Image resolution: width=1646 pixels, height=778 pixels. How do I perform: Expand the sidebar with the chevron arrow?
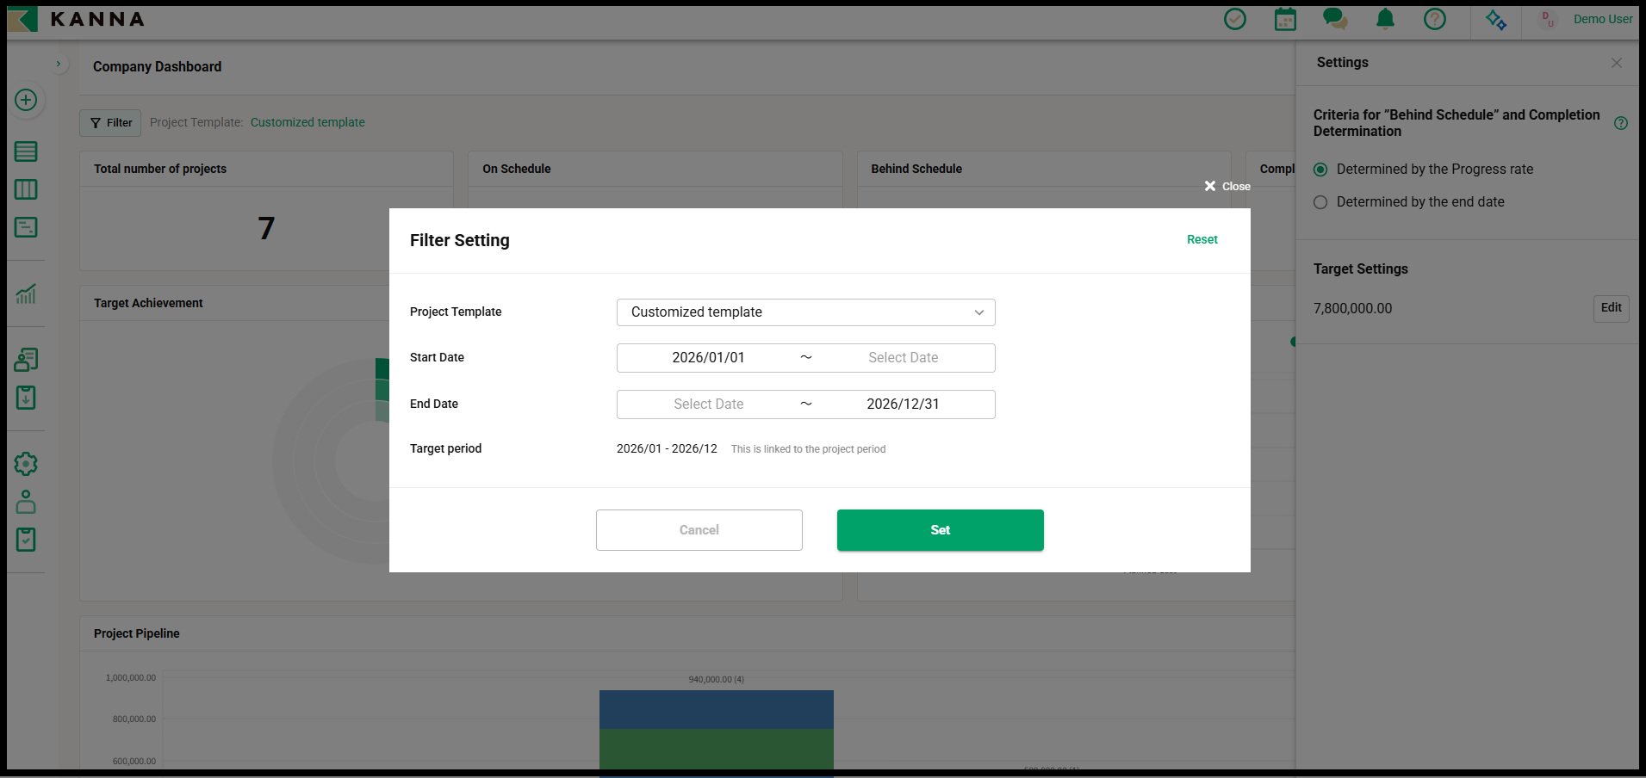tap(58, 64)
